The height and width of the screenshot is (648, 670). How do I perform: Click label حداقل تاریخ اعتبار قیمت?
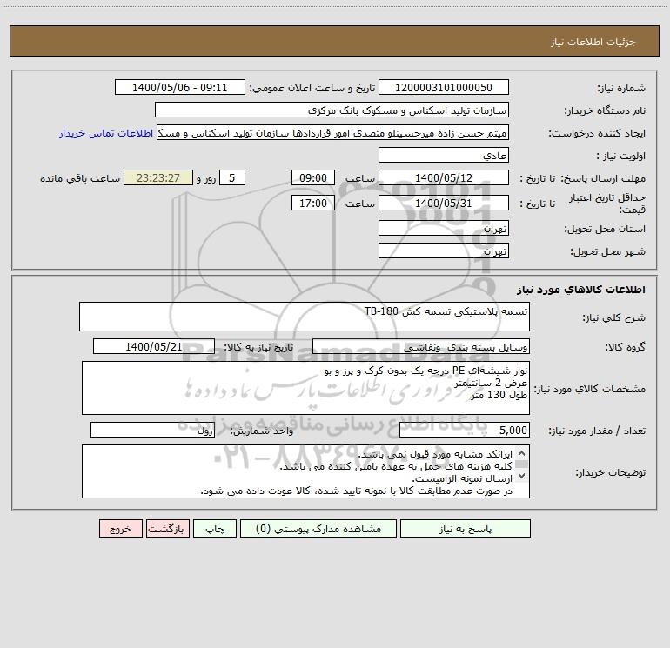click(x=607, y=204)
